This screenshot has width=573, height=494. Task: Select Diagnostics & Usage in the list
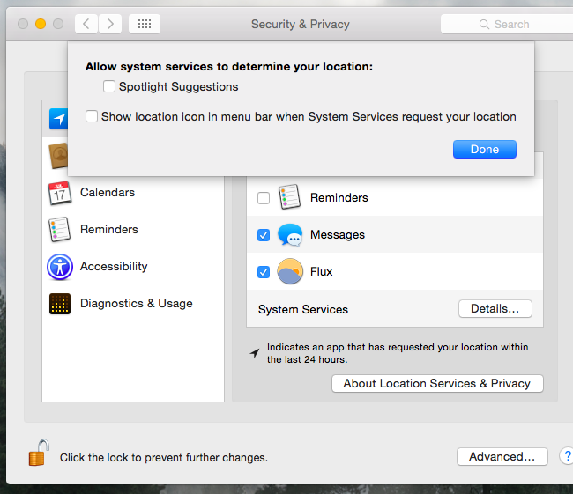(137, 304)
